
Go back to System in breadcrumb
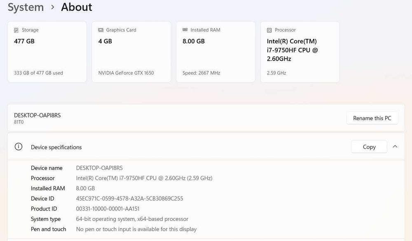pos(26,7)
